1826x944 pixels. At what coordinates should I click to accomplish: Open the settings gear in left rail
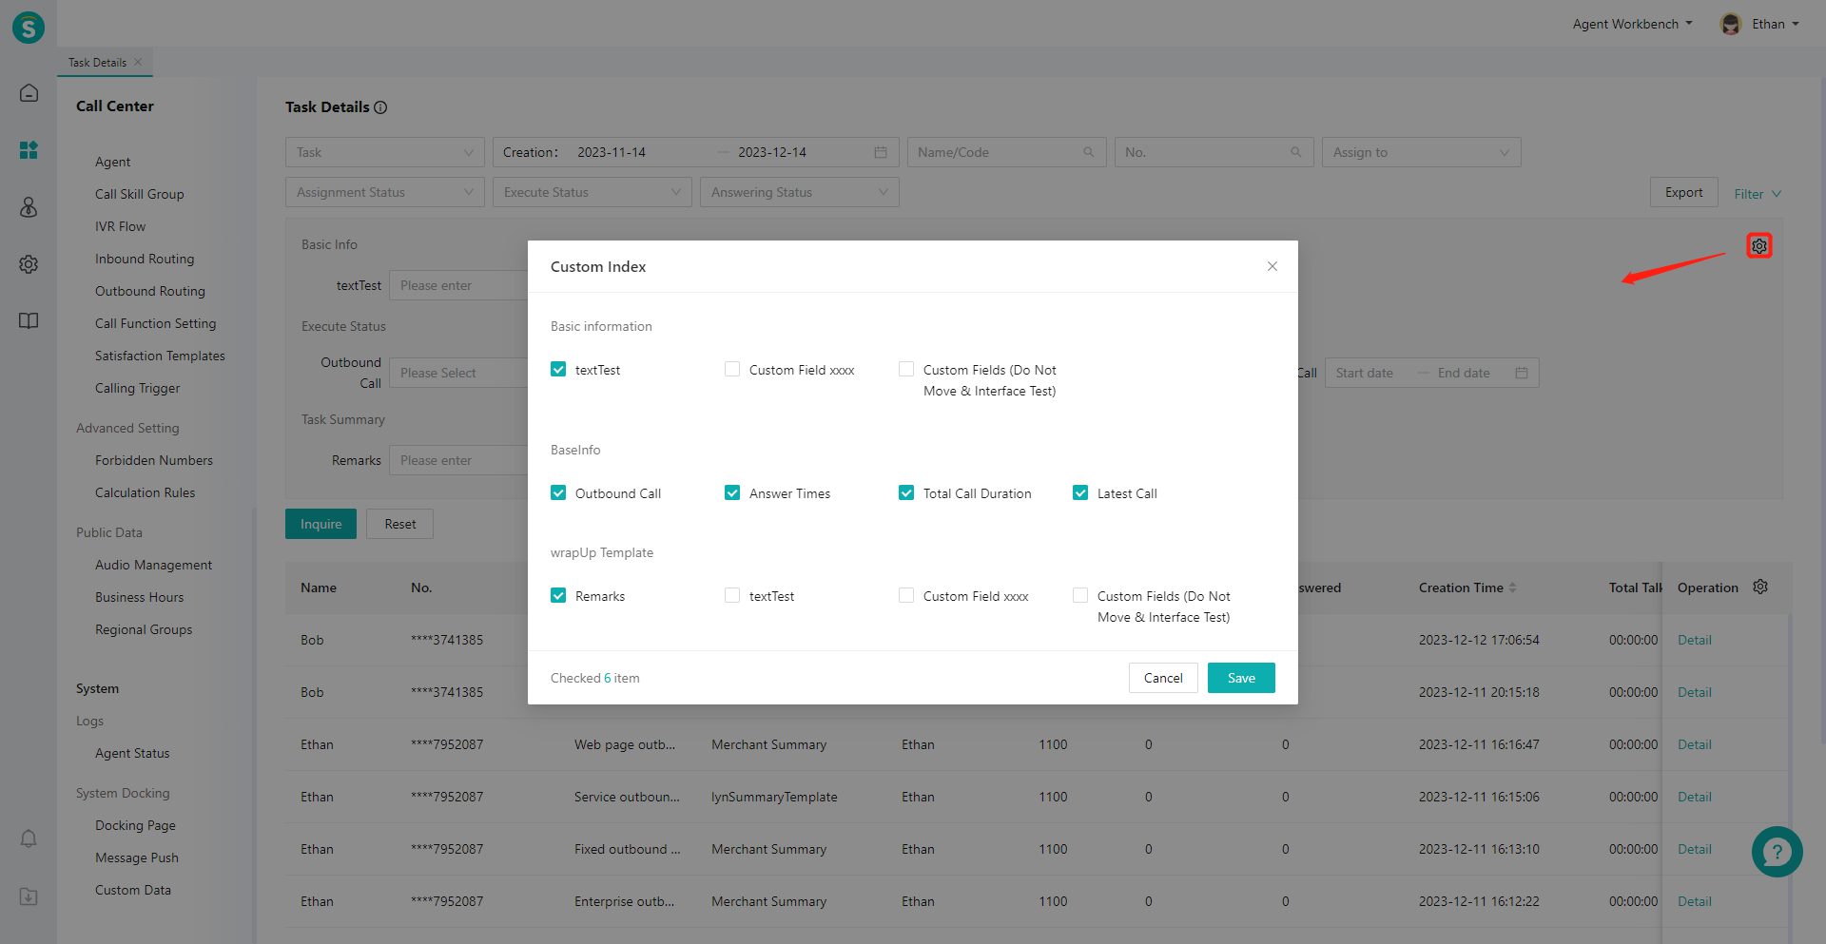tap(29, 264)
